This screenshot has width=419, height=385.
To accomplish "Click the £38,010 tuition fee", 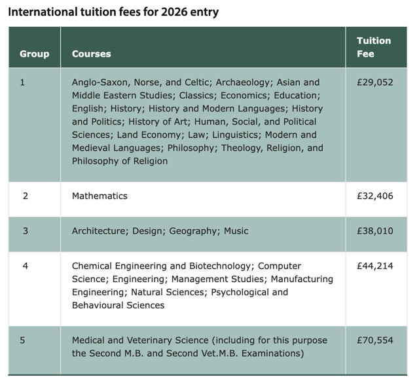I will (x=375, y=231).
